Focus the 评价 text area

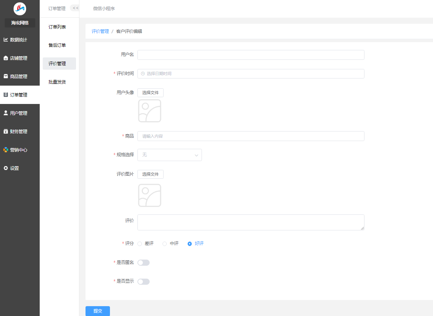pyautogui.click(x=251, y=222)
